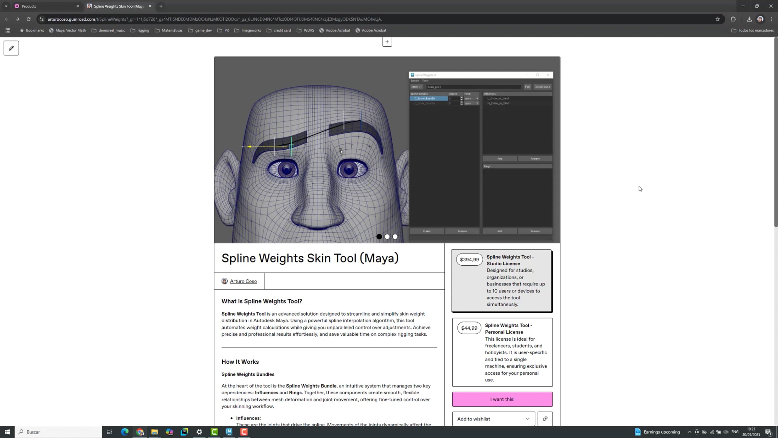Select the Personal License option
Viewport: 778px width, 438px height.
[502, 352]
